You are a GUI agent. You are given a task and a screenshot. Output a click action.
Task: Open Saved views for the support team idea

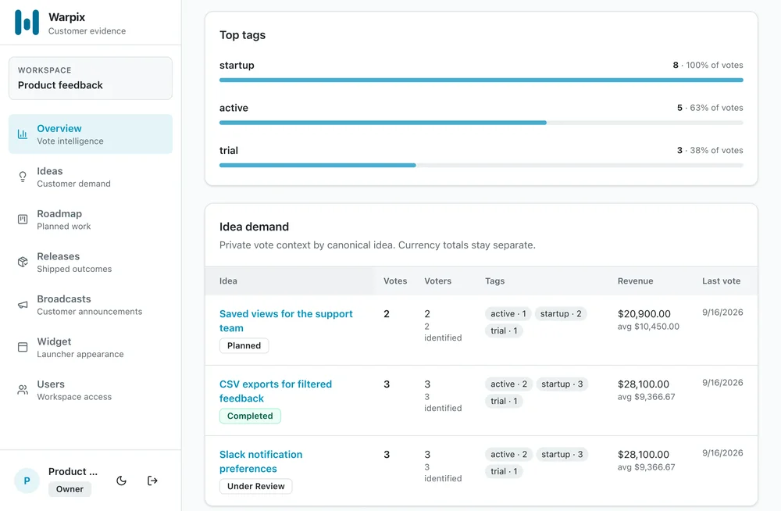coord(286,321)
